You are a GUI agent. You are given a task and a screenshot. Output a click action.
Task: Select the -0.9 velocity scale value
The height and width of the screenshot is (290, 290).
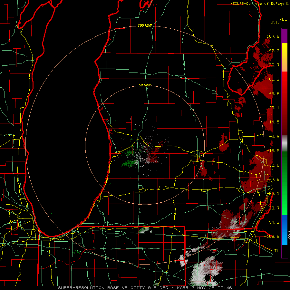274,137
